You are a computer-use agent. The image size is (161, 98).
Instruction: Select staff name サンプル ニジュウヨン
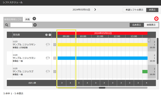24,58
